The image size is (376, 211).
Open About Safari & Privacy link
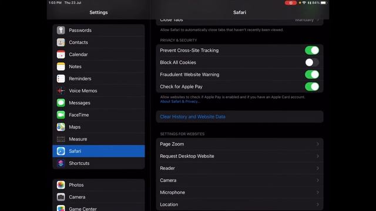click(180, 101)
